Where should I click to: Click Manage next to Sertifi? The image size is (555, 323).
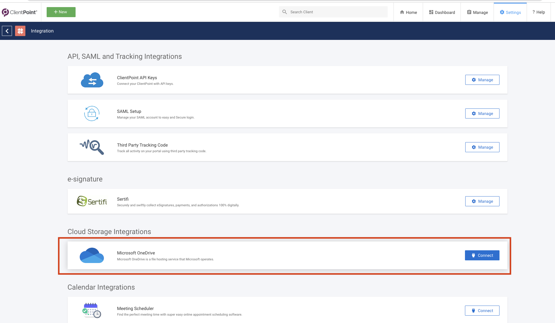[482, 201]
